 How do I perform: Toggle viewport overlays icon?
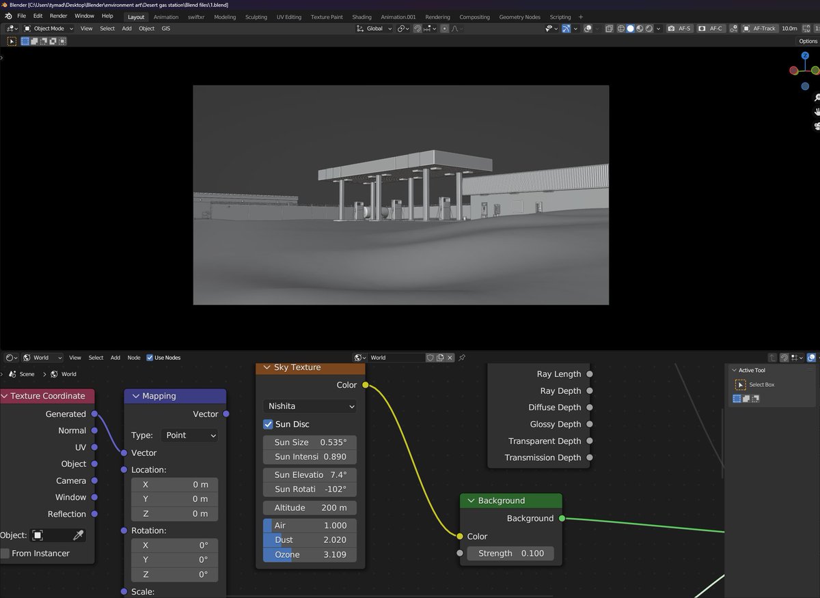pyautogui.click(x=588, y=29)
